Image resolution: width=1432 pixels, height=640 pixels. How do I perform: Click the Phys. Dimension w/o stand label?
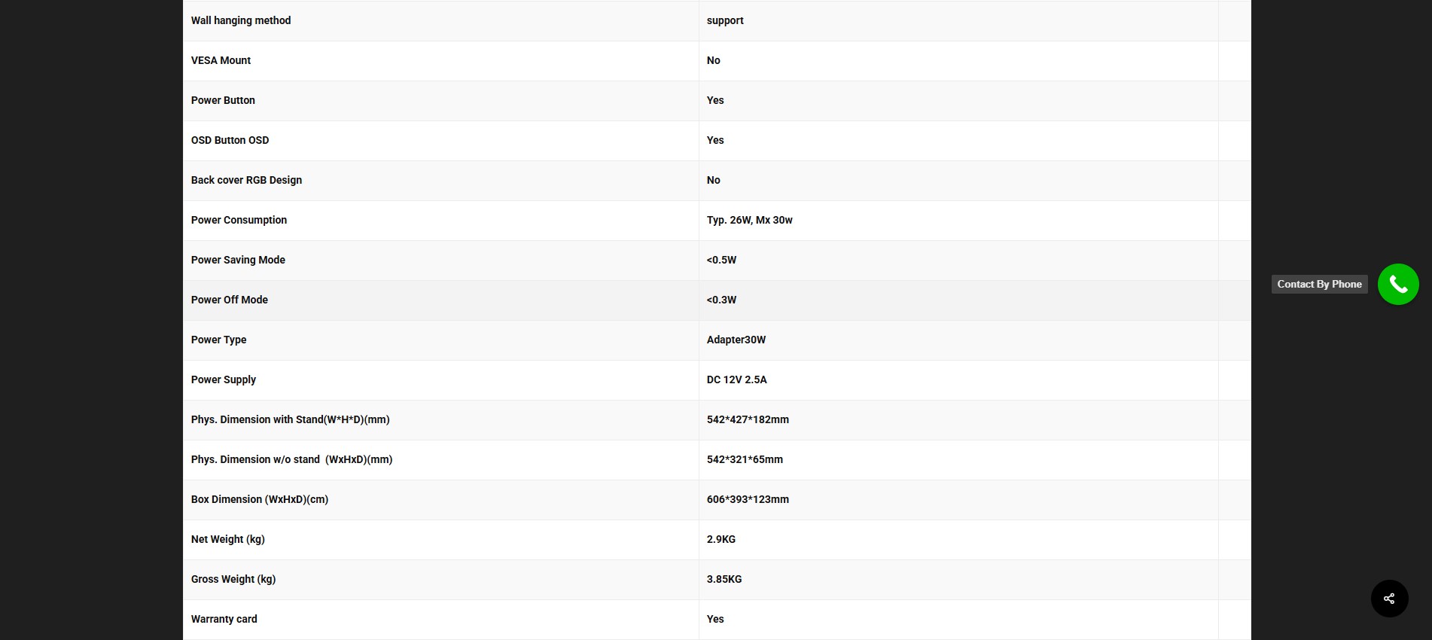click(291, 459)
